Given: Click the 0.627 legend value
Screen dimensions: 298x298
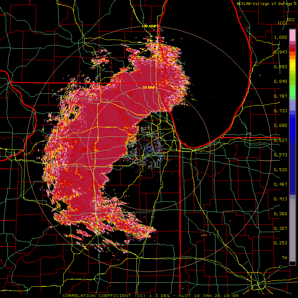Looking at the screenshot, I should point(280,140).
